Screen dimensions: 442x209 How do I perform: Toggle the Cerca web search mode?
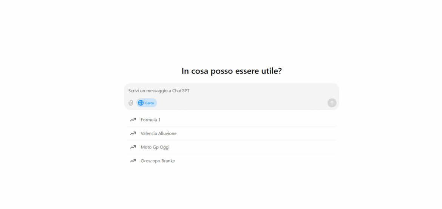tap(147, 103)
